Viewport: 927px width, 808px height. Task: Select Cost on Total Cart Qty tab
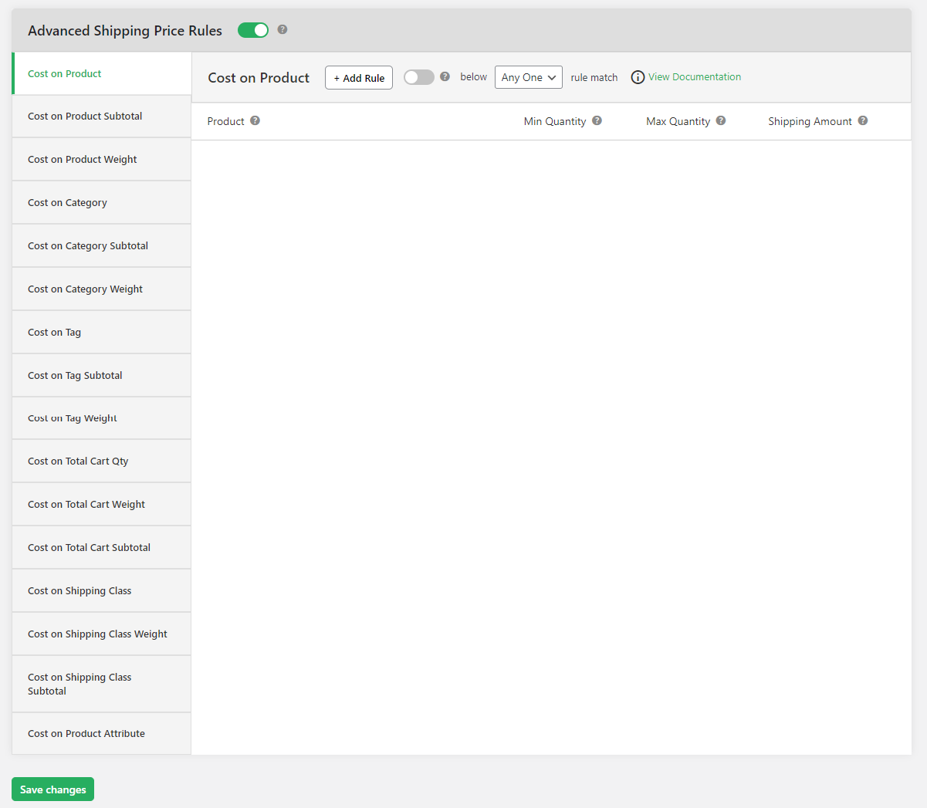pyautogui.click(x=102, y=461)
